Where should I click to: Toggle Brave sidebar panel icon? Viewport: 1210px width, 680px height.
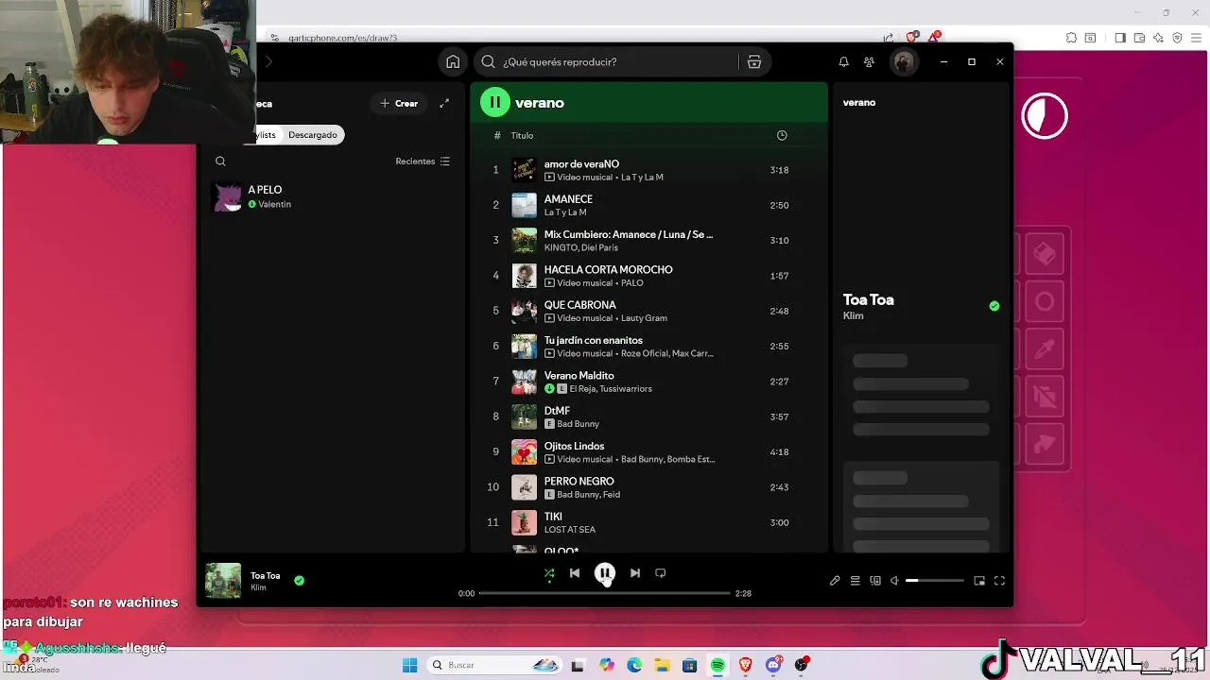(x=1120, y=38)
